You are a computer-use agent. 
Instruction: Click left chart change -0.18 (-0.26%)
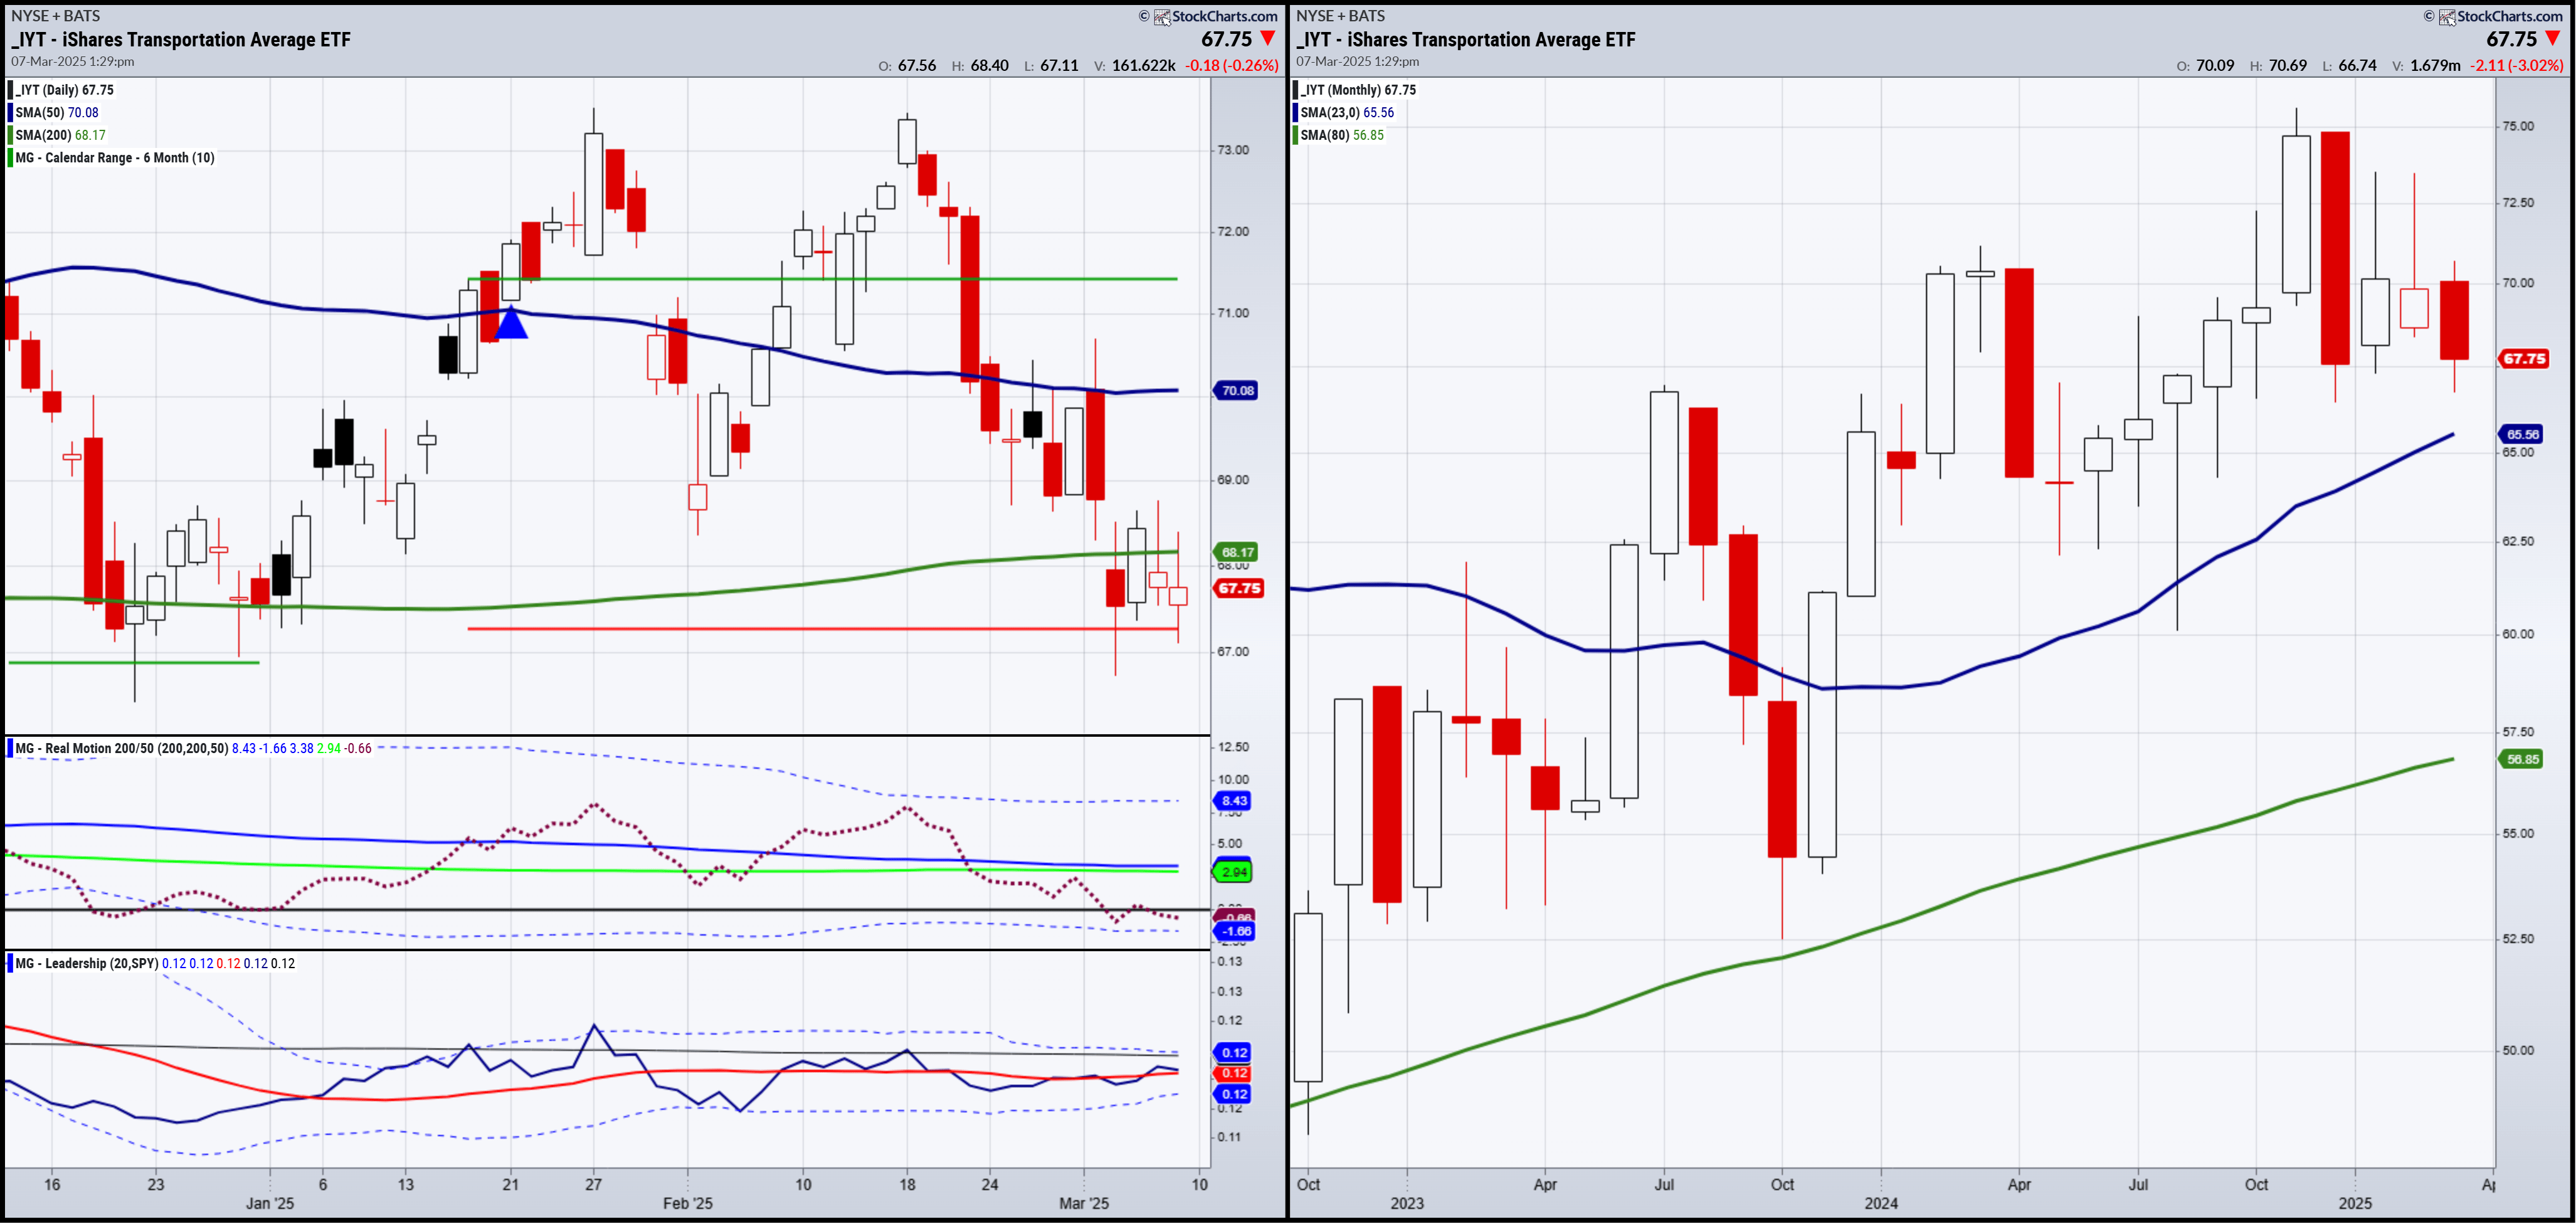(1231, 66)
